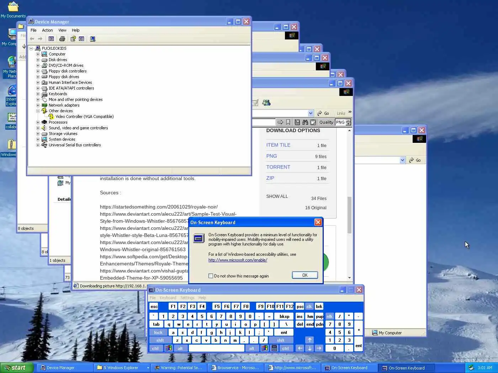Open the Quality PNG selector
The height and width of the screenshot is (373, 498).
[343, 122]
